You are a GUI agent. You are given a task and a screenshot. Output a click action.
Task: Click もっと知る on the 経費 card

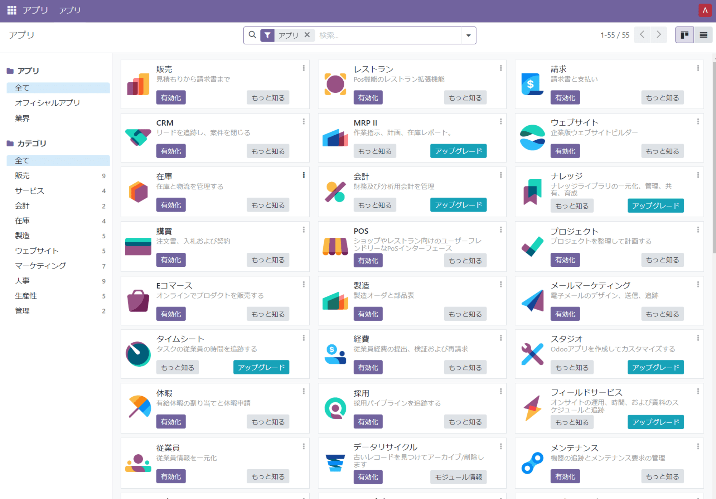pyautogui.click(x=465, y=367)
